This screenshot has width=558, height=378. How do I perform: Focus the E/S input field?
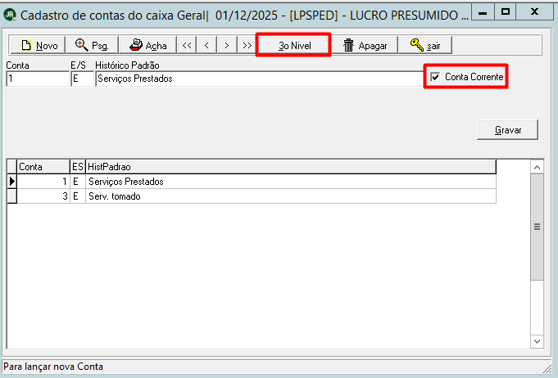click(x=82, y=79)
